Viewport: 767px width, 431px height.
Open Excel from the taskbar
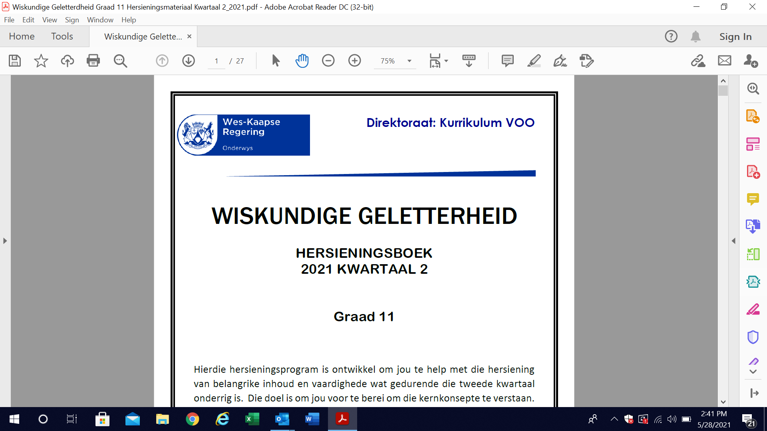pyautogui.click(x=252, y=419)
